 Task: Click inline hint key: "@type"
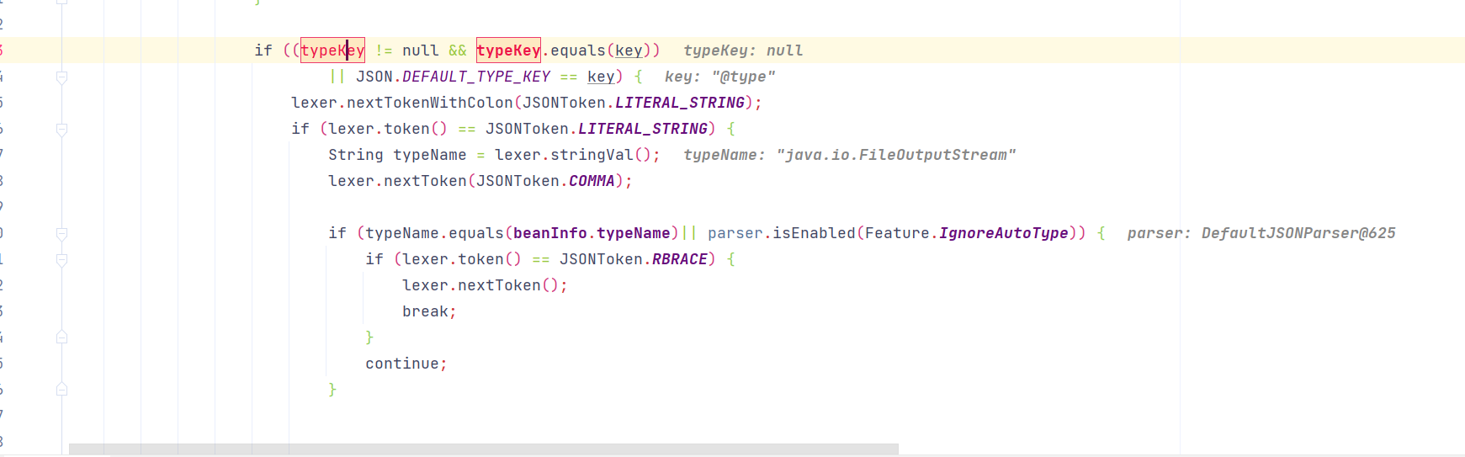point(719,77)
